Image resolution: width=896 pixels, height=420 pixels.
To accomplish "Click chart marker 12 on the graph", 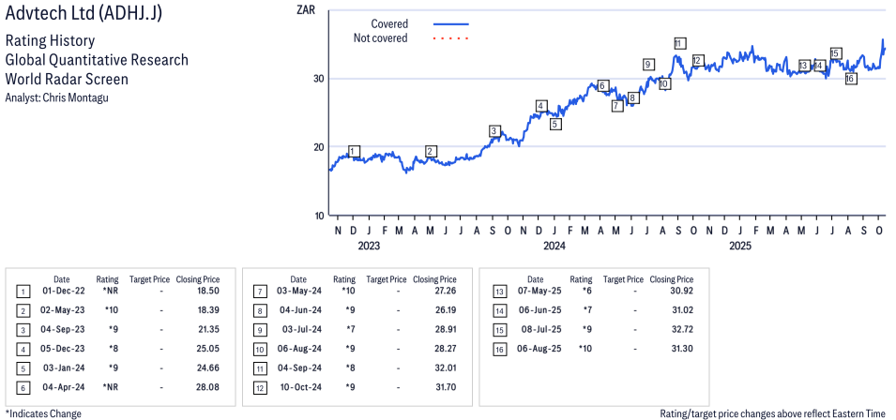I will 697,60.
